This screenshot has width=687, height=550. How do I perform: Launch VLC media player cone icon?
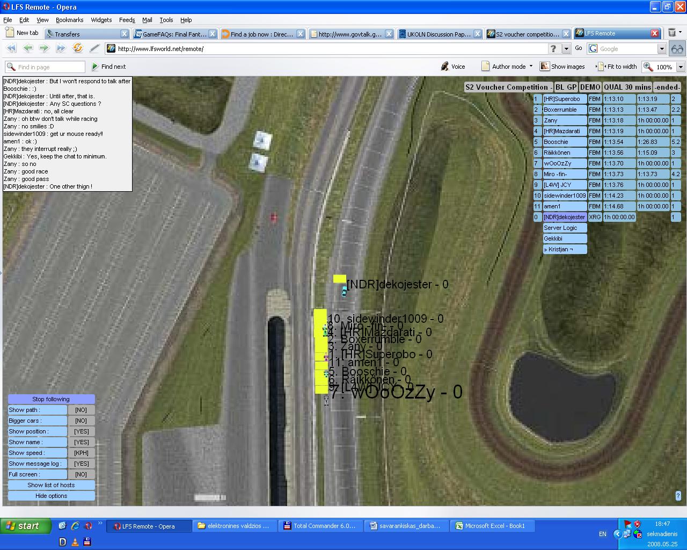[75, 542]
